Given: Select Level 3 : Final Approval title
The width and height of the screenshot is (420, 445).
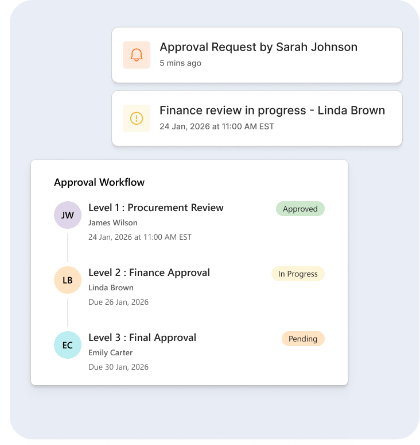Looking at the screenshot, I should 142,337.
